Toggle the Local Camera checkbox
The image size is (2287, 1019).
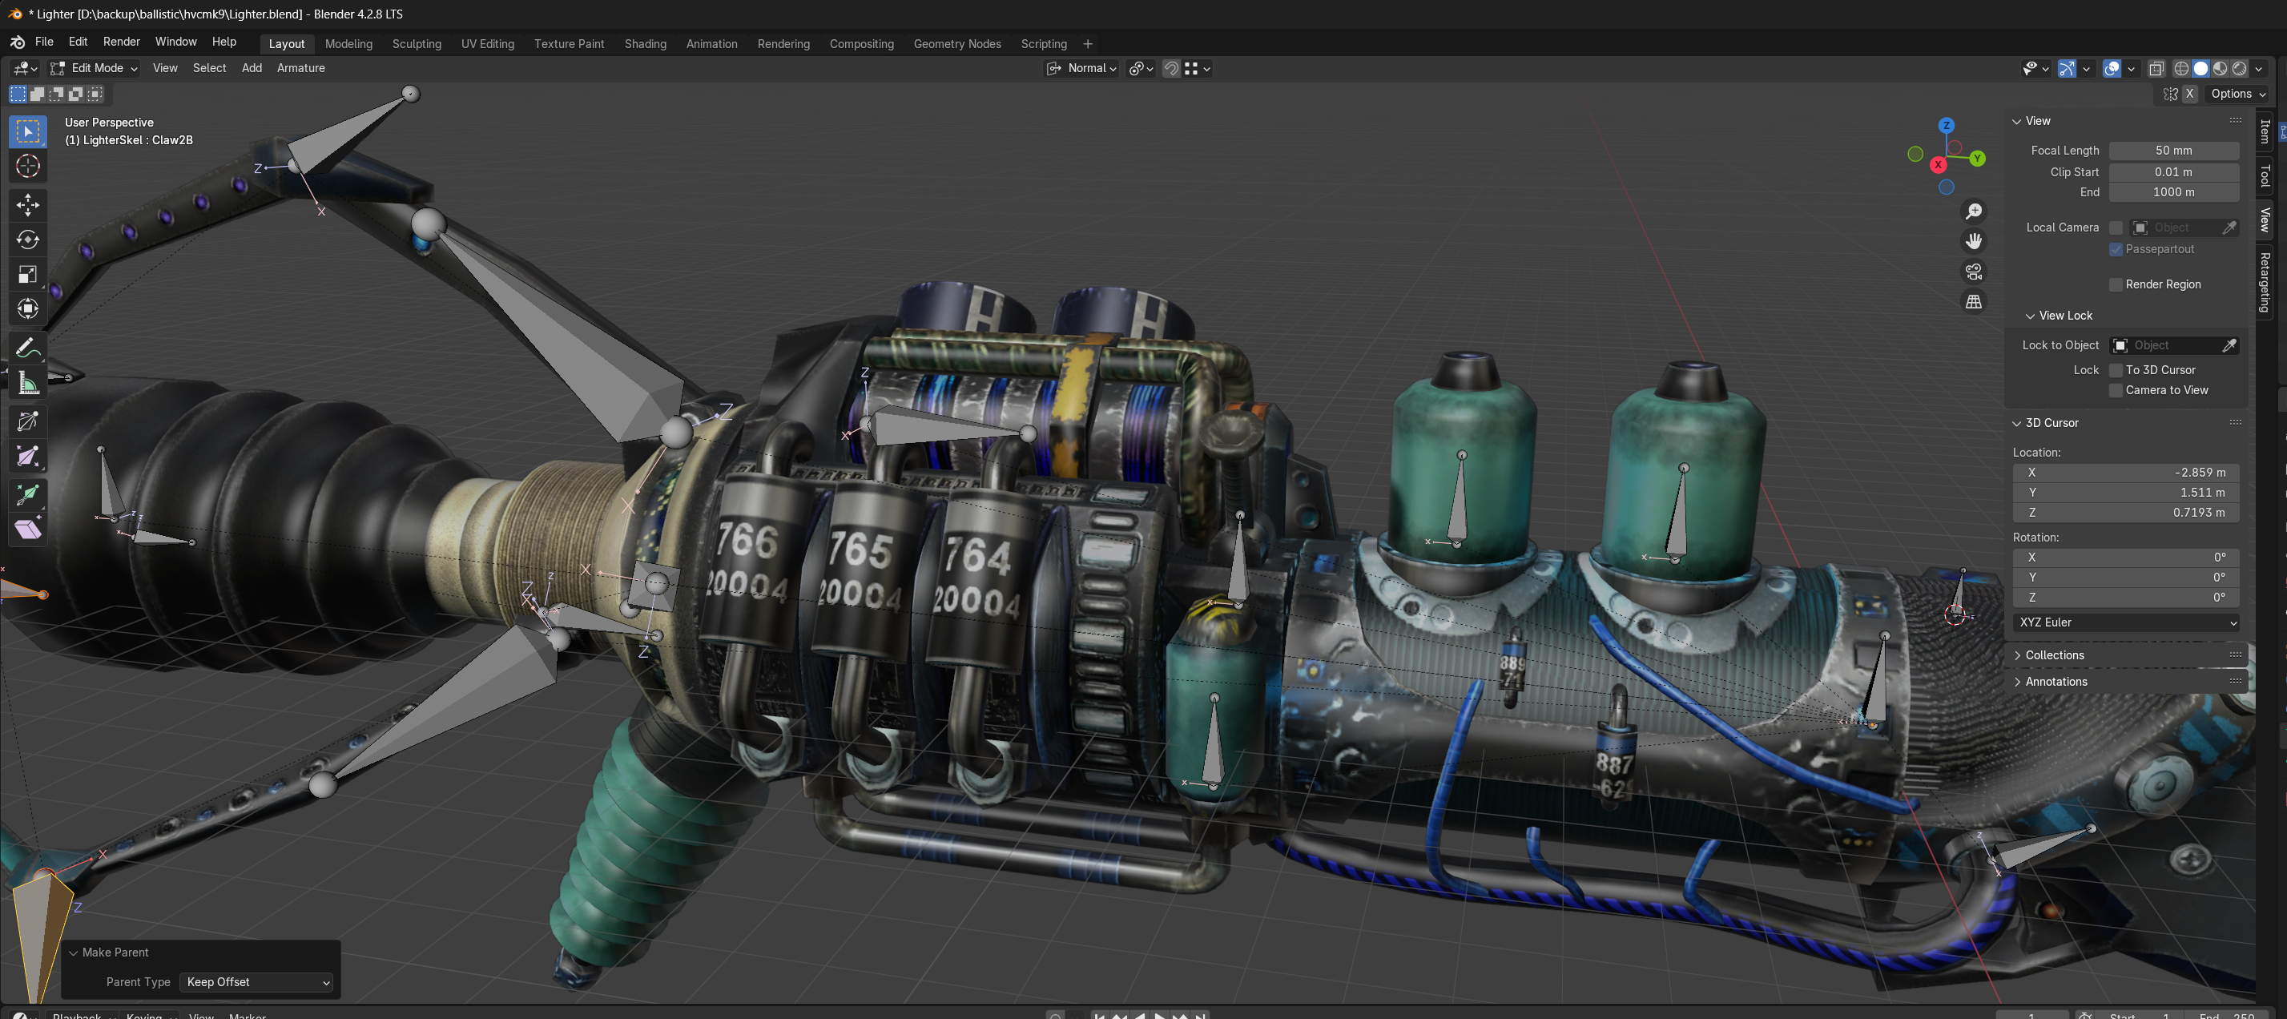(x=2116, y=228)
